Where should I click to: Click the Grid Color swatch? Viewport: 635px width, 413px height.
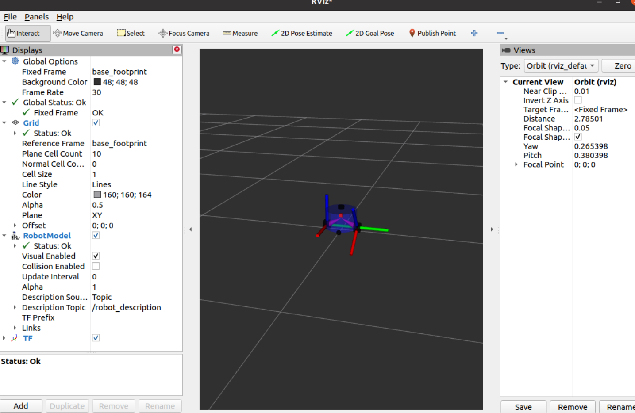click(x=97, y=195)
